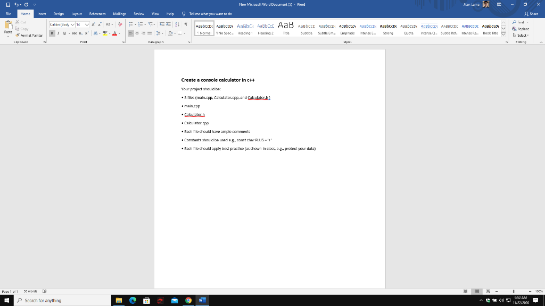
Task: Toggle justify alignment for the paragraph
Action: coord(150,33)
